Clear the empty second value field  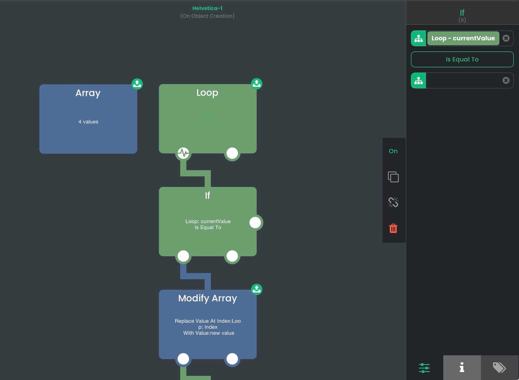click(506, 80)
